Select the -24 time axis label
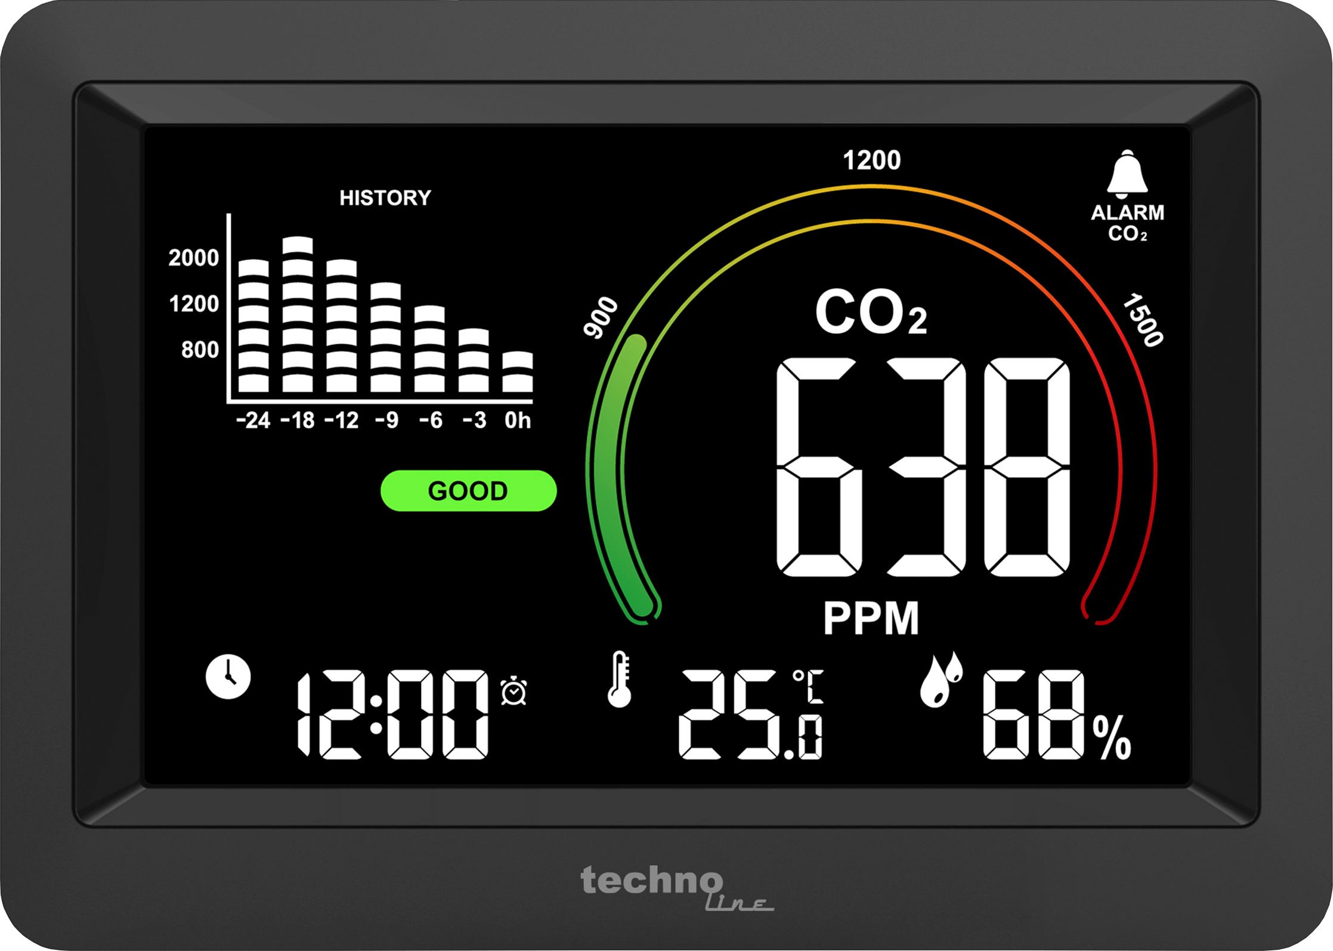Viewport: 1333px width, 951px height. tap(253, 421)
